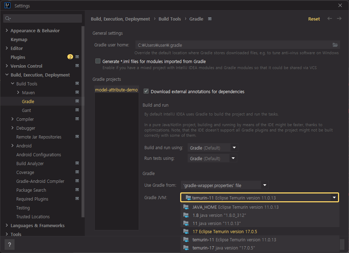Click the project-level icon on the Plugins row

coord(77,57)
